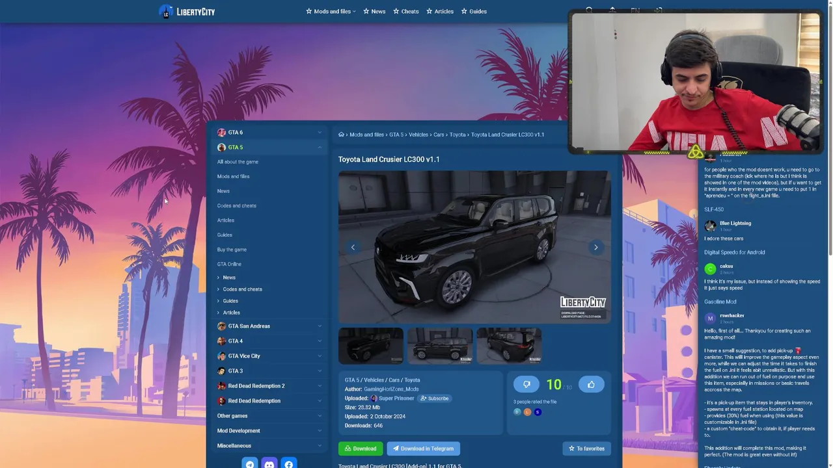Open News in top navigation

[374, 12]
